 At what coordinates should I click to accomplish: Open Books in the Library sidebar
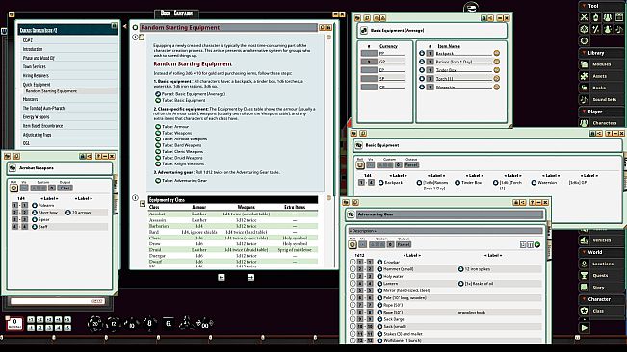pyautogui.click(x=601, y=88)
